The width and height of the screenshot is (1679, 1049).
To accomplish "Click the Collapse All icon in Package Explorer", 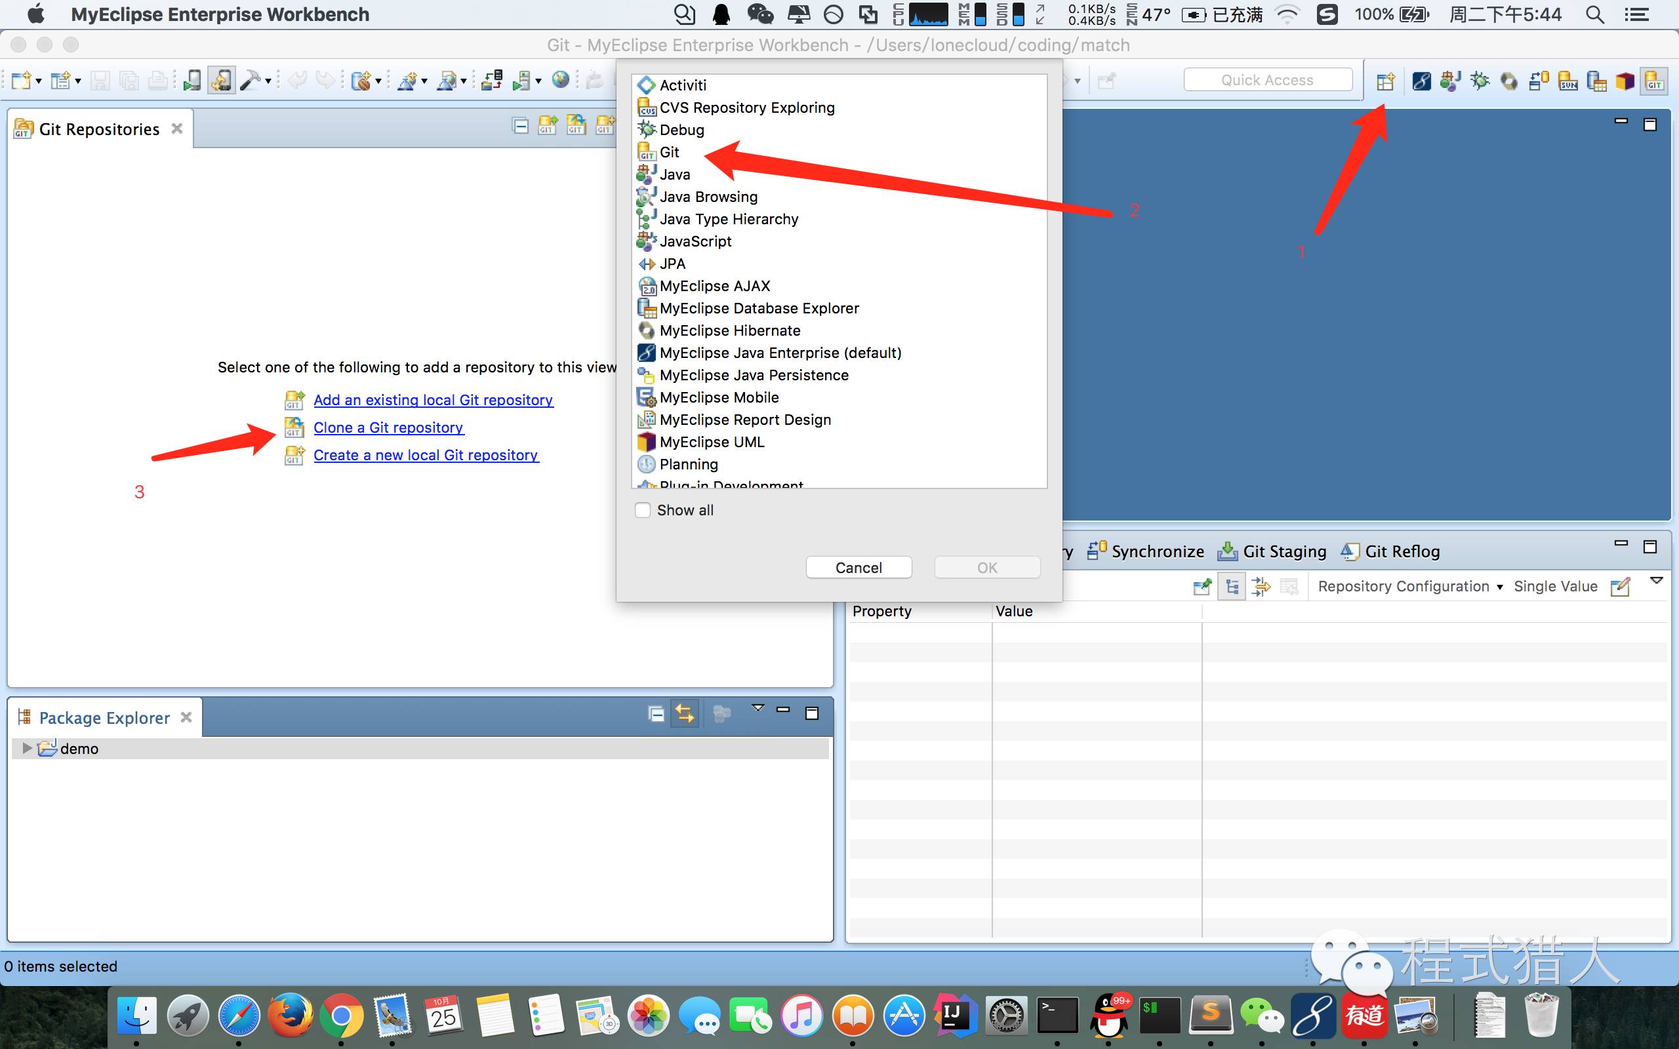I will click(656, 713).
